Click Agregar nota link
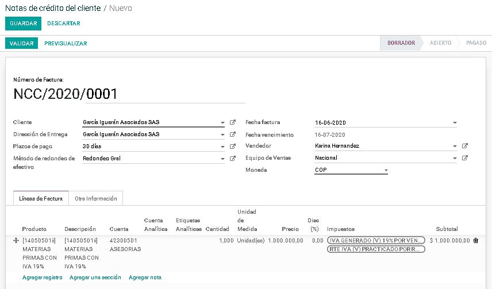492x289 pixels. (145, 278)
